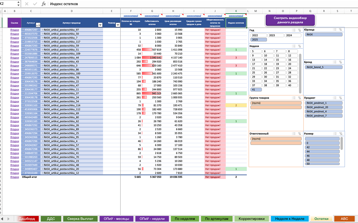Open the Ягодки link in the first data row

pyautogui.click(x=14, y=30)
